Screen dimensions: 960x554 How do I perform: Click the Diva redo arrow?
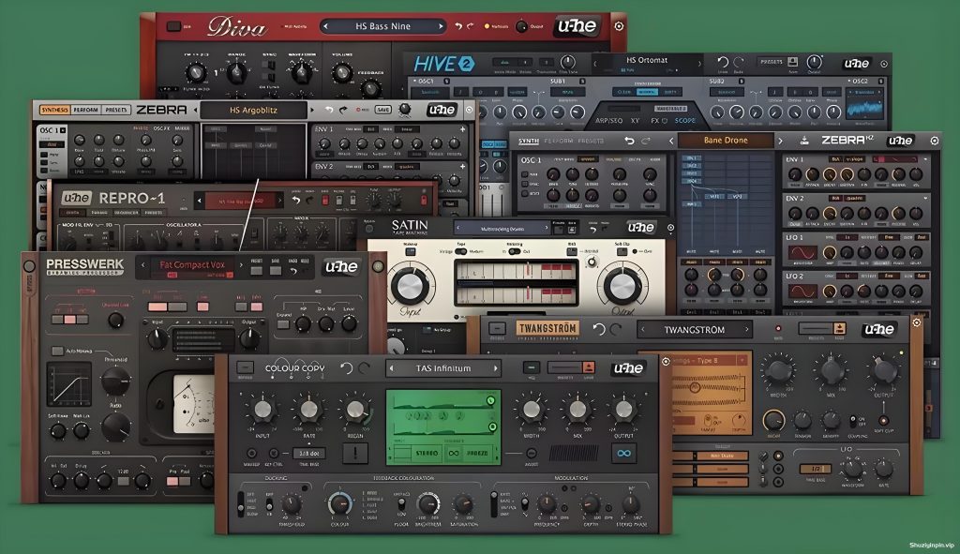coord(471,26)
